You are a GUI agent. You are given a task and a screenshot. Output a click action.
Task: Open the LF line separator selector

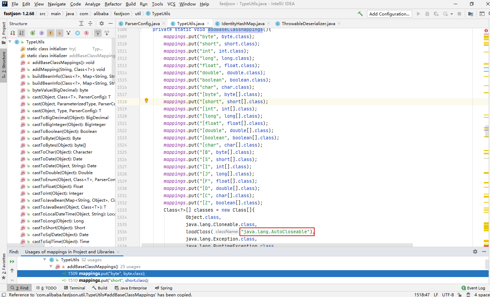[x=436, y=295]
